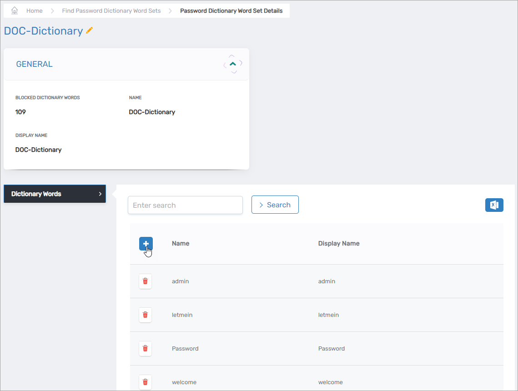Select the admin row name
The height and width of the screenshot is (391, 518).
[180, 281]
